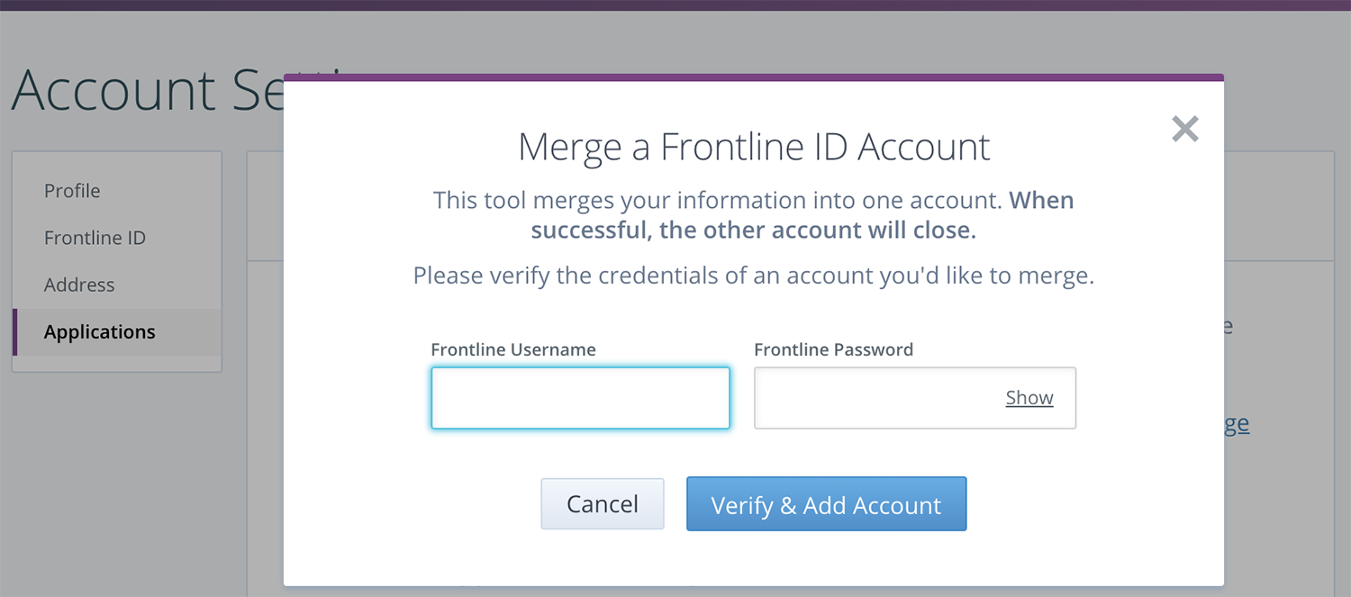The image size is (1351, 597).
Task: Click the Frontline Password field label
Action: 834,349
